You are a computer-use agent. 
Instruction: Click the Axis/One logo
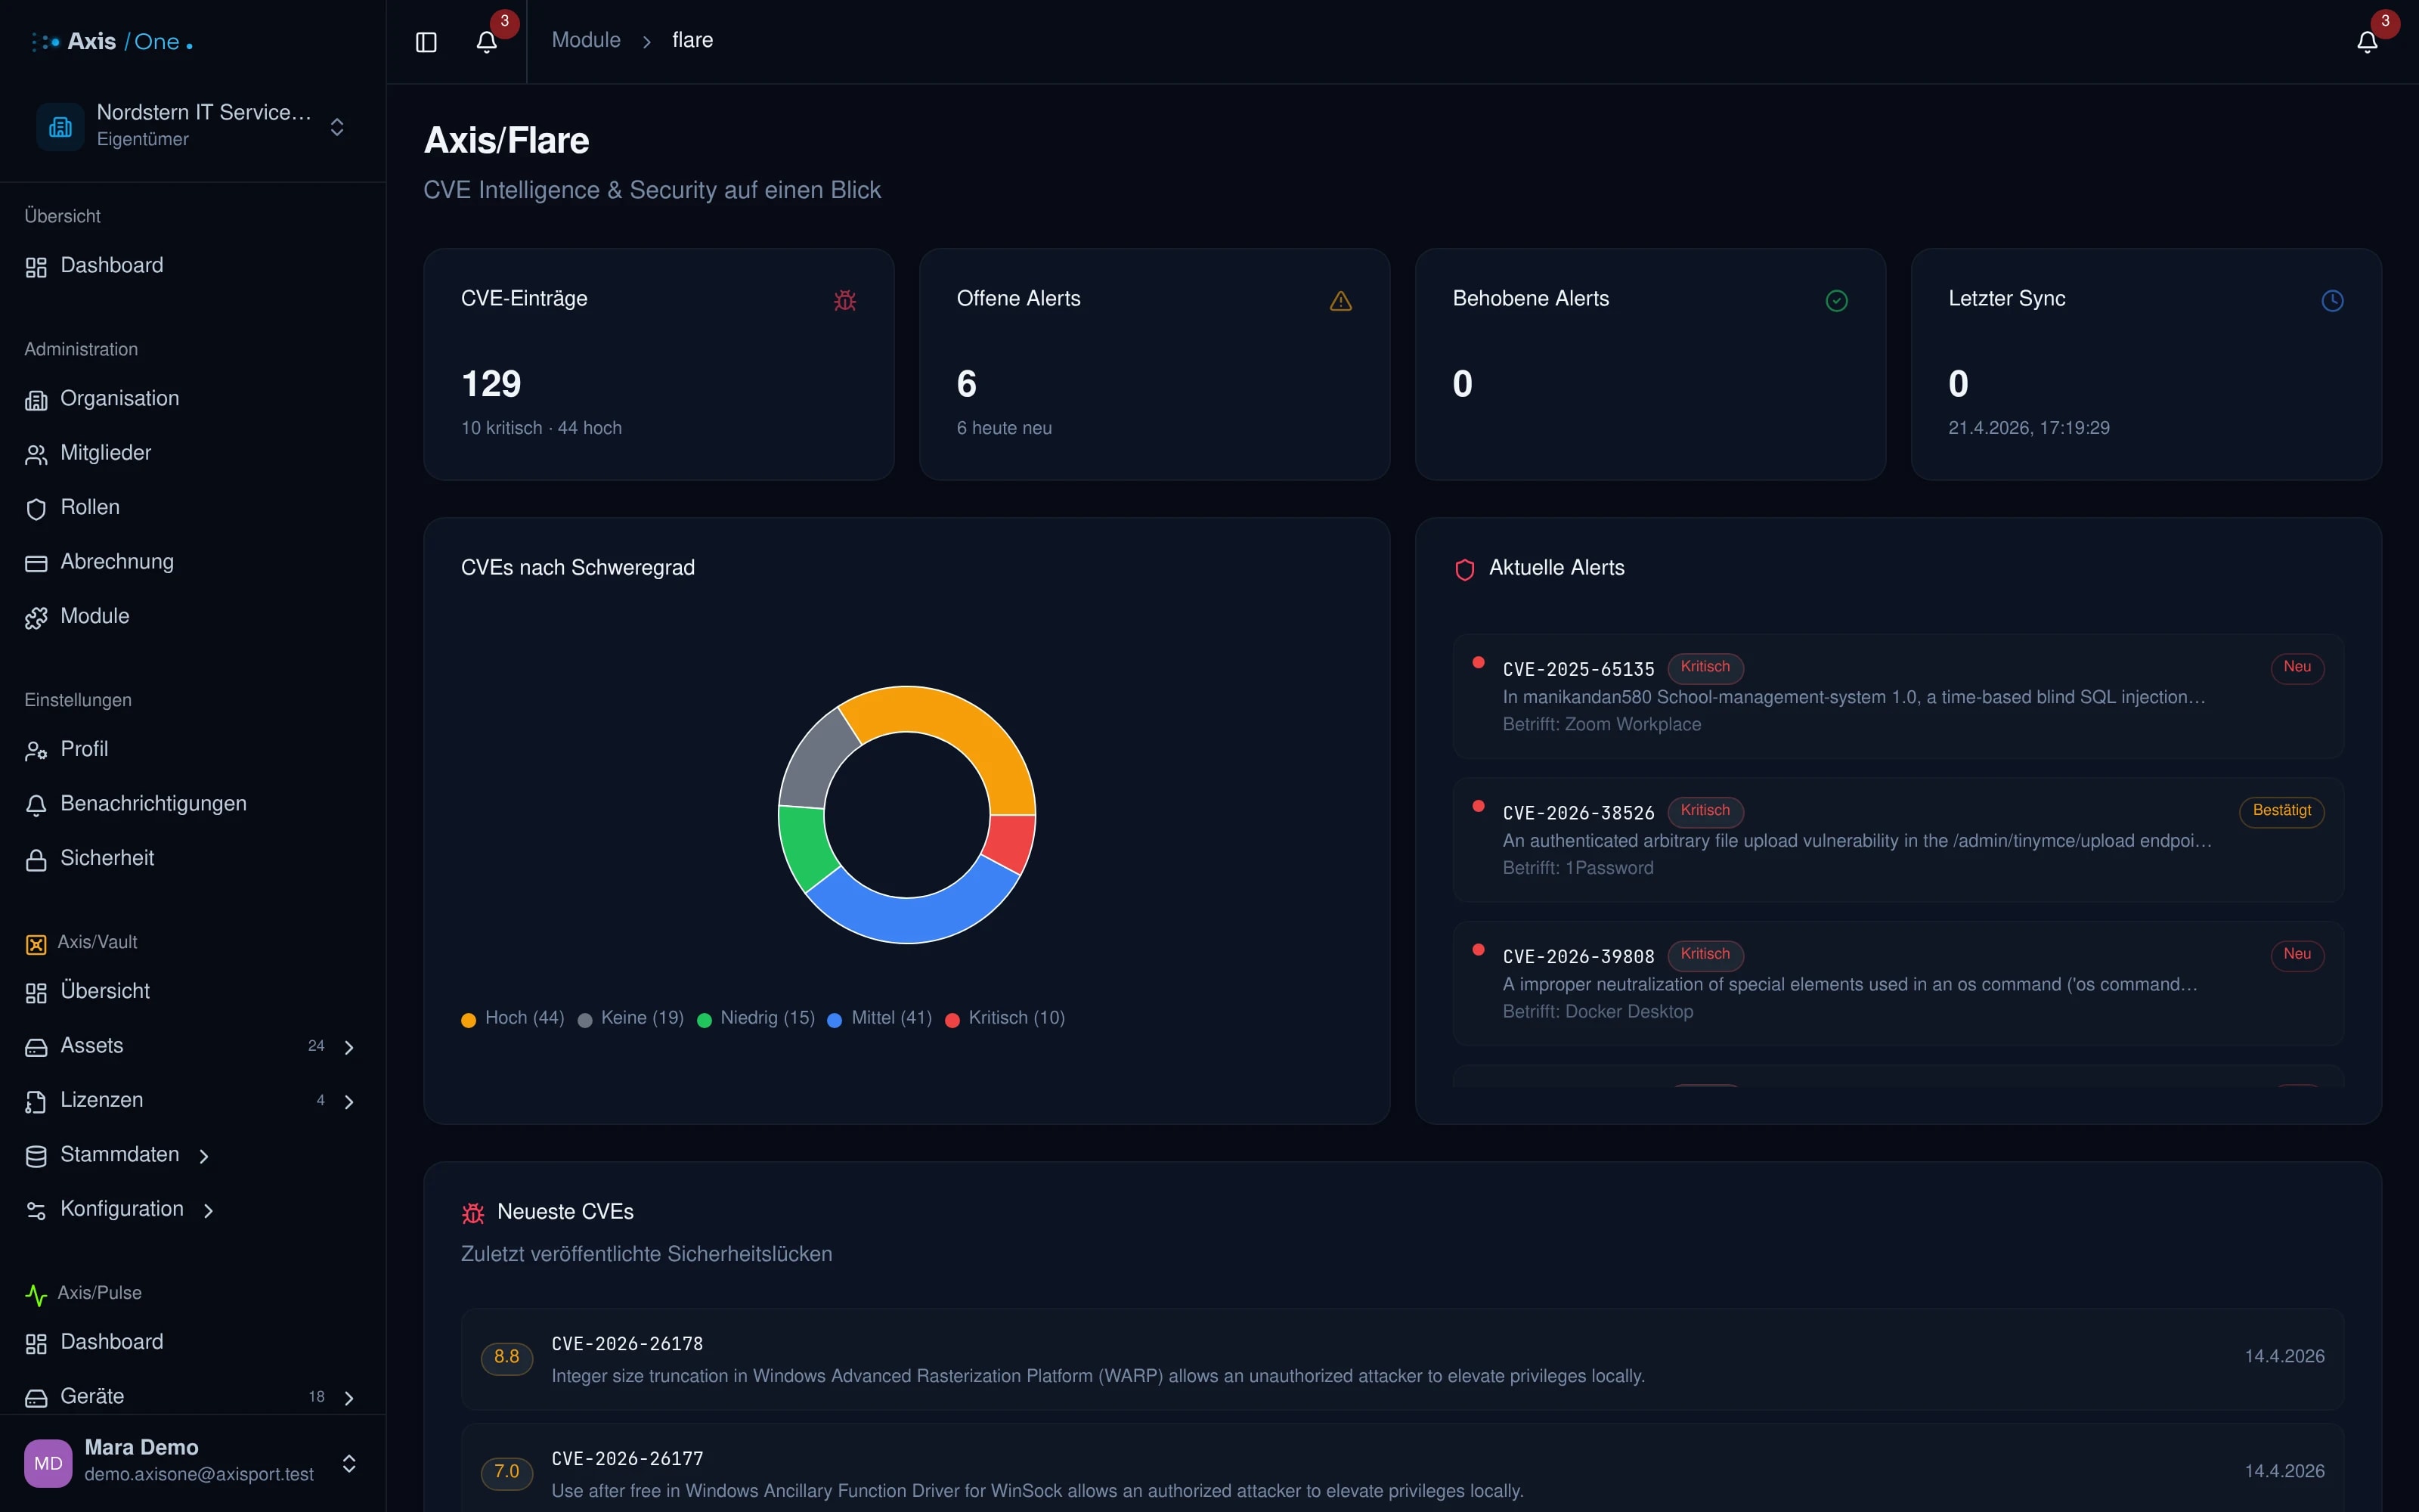(111, 42)
